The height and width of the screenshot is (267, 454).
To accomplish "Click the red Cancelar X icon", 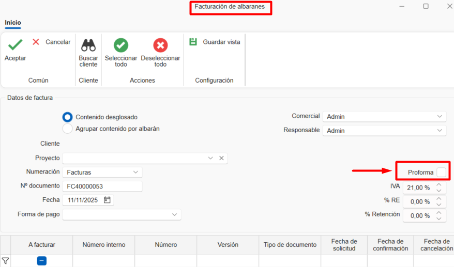I will [36, 42].
